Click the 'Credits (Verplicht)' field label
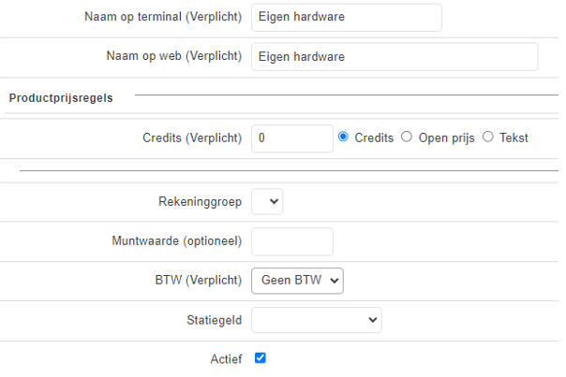This screenshot has height=377, width=566. click(192, 138)
